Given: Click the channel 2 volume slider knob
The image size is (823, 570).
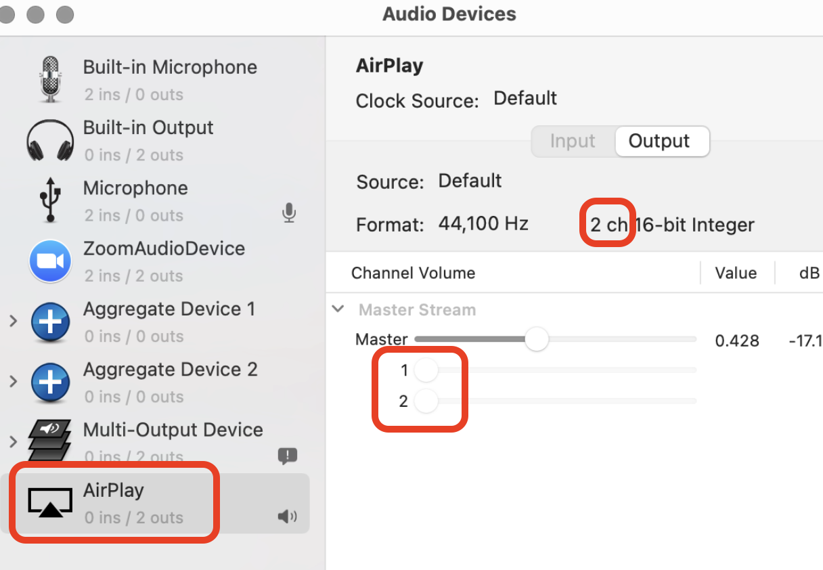Looking at the screenshot, I should pos(426,401).
